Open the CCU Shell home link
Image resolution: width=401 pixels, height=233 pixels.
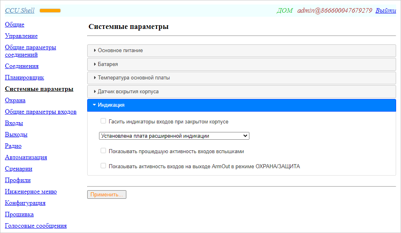[x=20, y=11]
